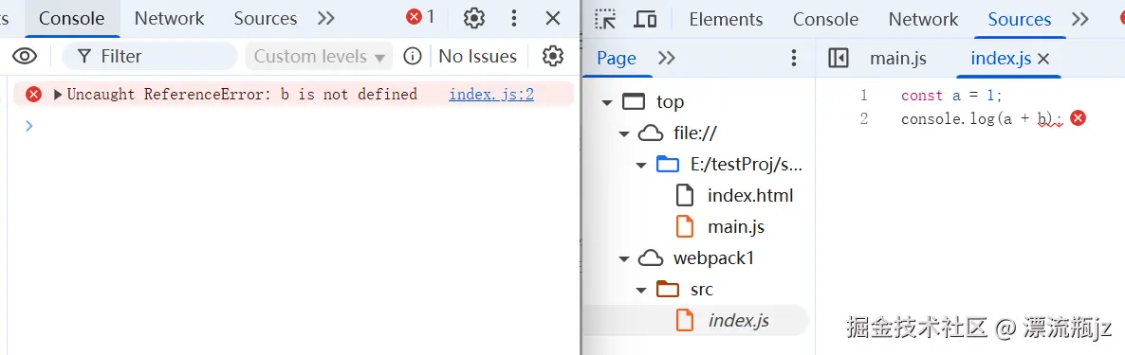The image size is (1125, 355).
Task: Open Network tab in right DevTools
Action: coord(923,19)
